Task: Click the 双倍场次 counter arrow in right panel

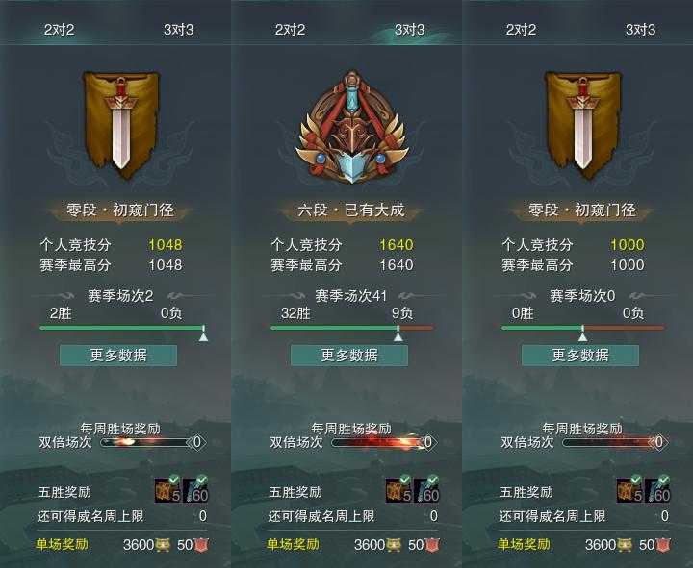Action: point(658,442)
